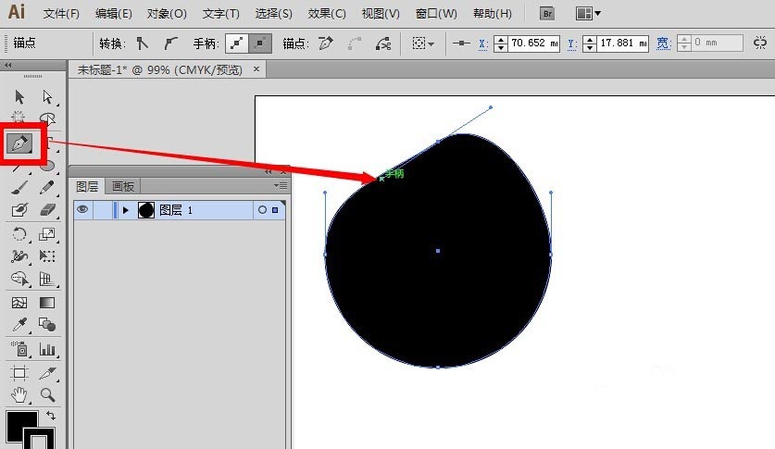Open 帮助(H) menu
The width and height of the screenshot is (775, 449).
pyautogui.click(x=493, y=13)
